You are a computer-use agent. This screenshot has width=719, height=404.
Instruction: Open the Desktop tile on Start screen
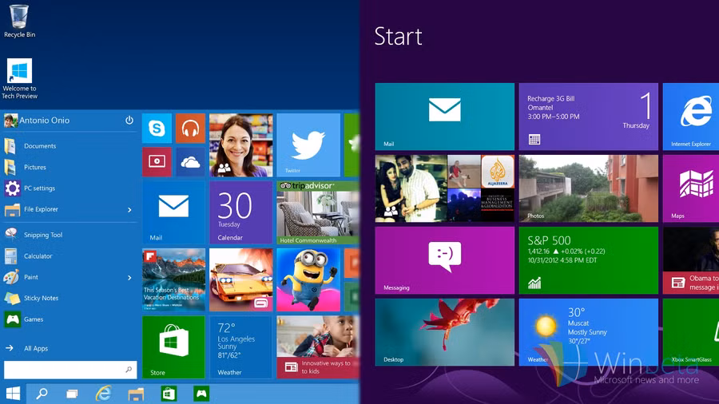coord(445,332)
